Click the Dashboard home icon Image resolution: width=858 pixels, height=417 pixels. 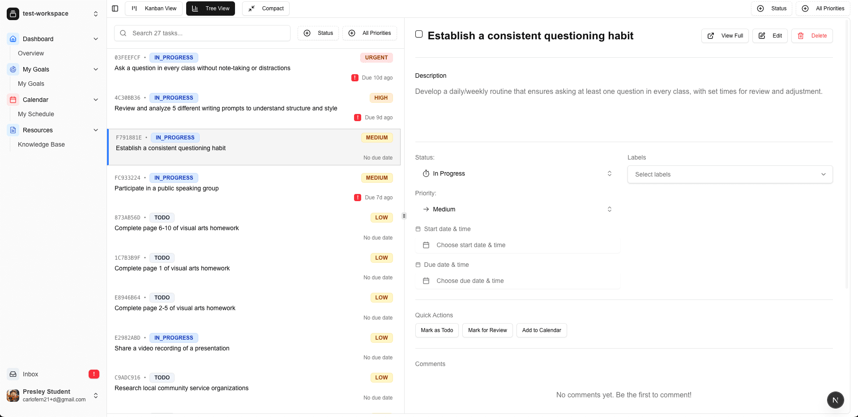13,39
